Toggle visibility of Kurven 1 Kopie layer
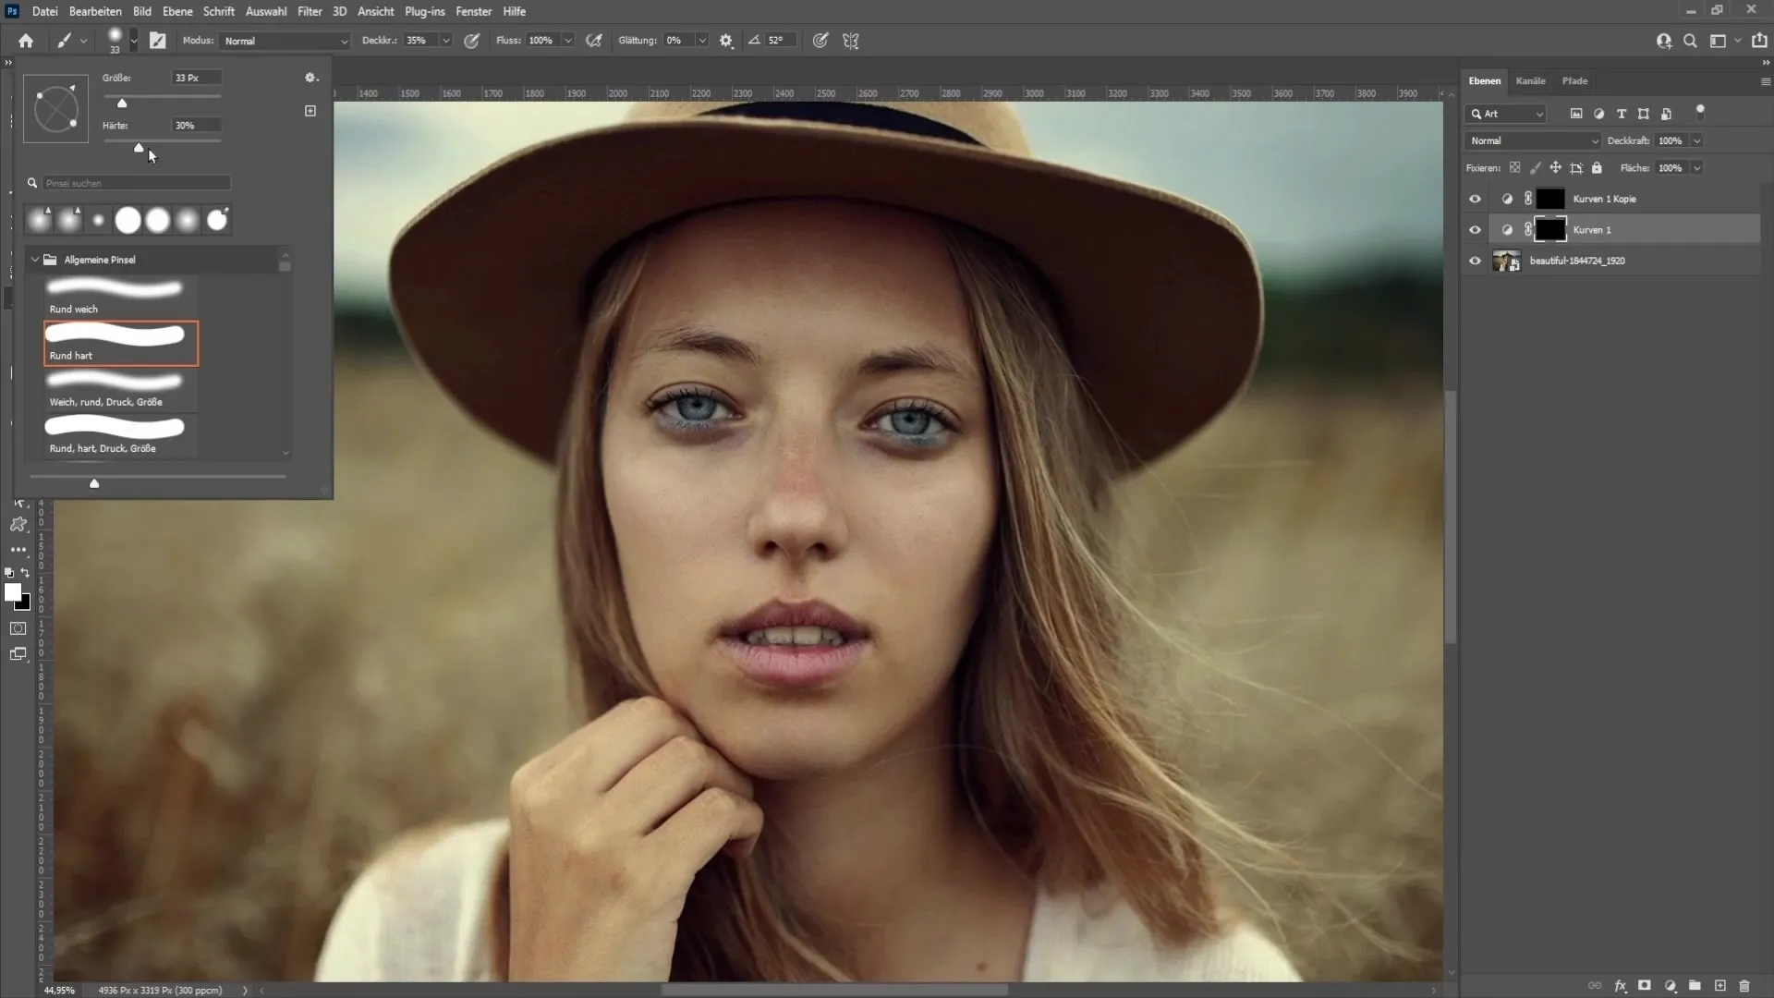This screenshot has height=998, width=1774. (1476, 199)
